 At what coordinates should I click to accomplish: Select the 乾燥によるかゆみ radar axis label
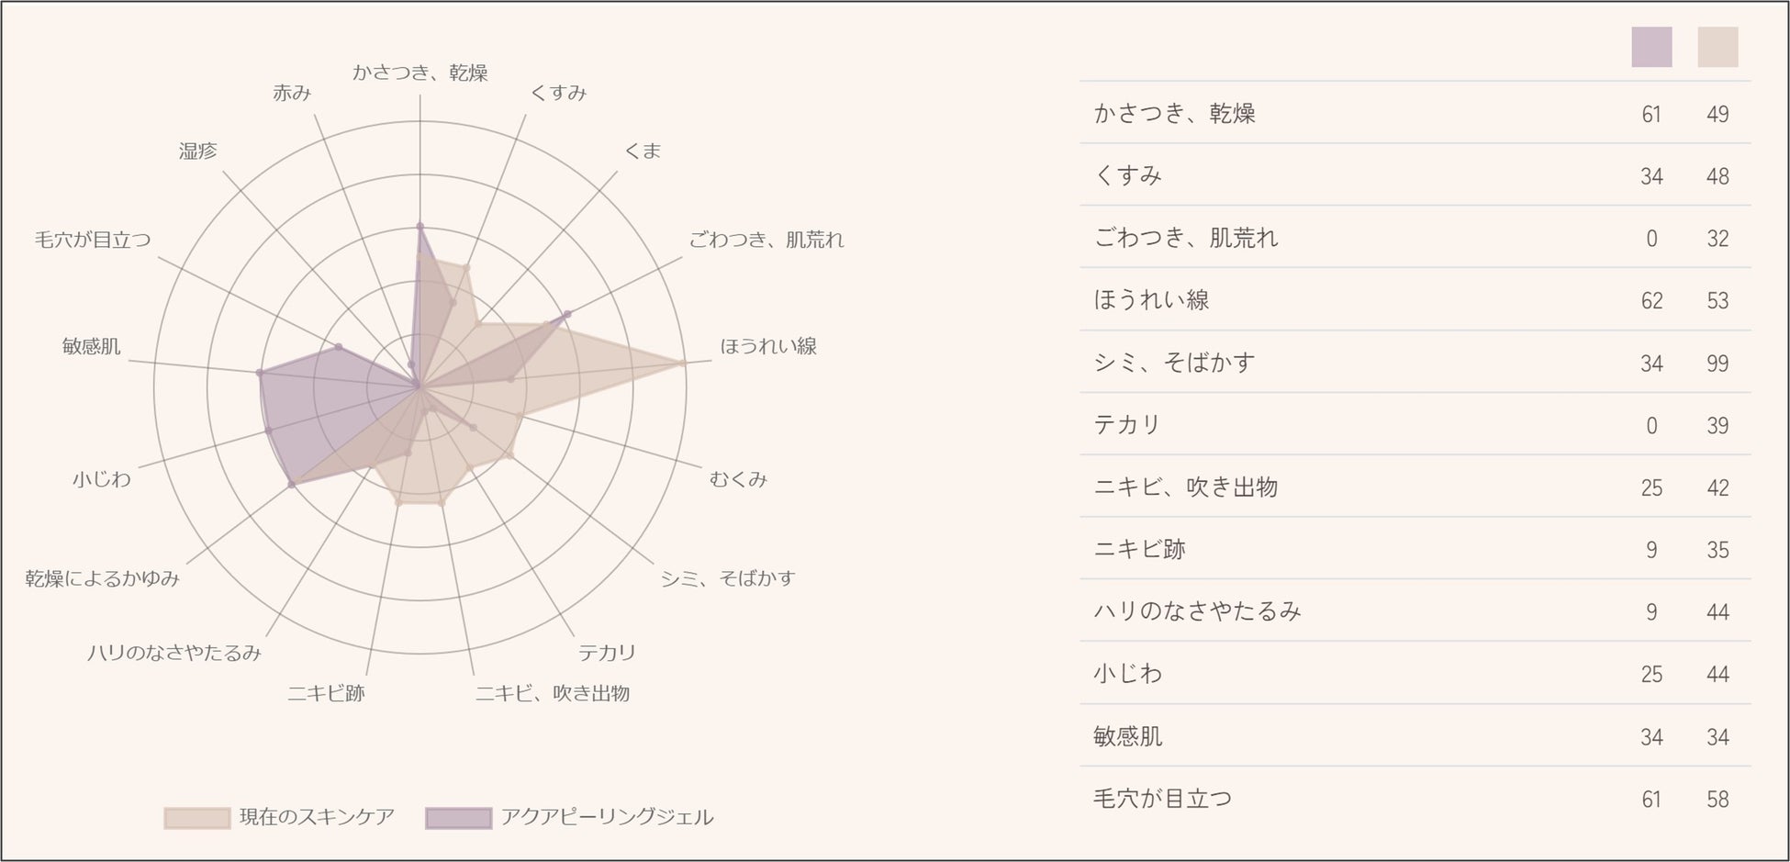point(102,578)
